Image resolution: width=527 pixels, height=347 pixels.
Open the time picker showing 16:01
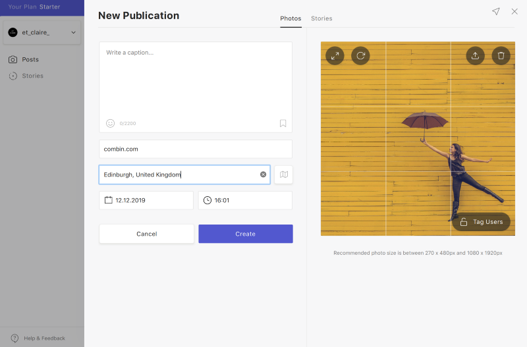click(245, 200)
